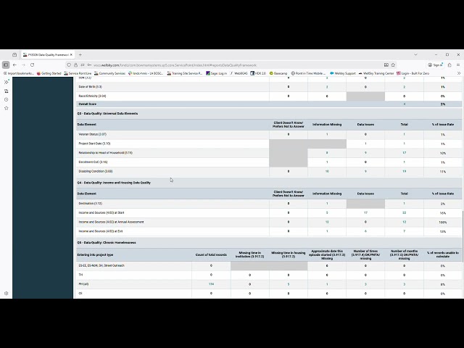Viewport: 464px width, 348px height.
Task: Open bookmarks from the sidebar star icon
Action: click(7, 108)
